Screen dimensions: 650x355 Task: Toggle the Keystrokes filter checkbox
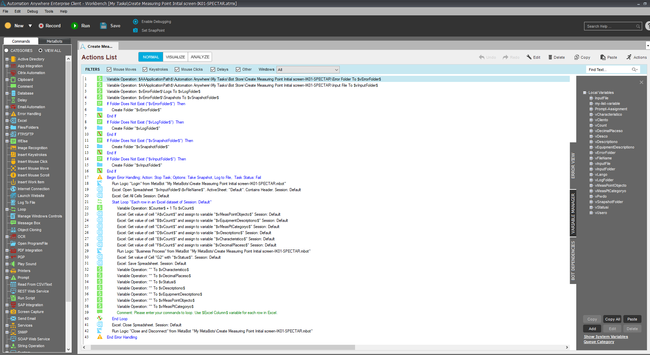(145, 70)
